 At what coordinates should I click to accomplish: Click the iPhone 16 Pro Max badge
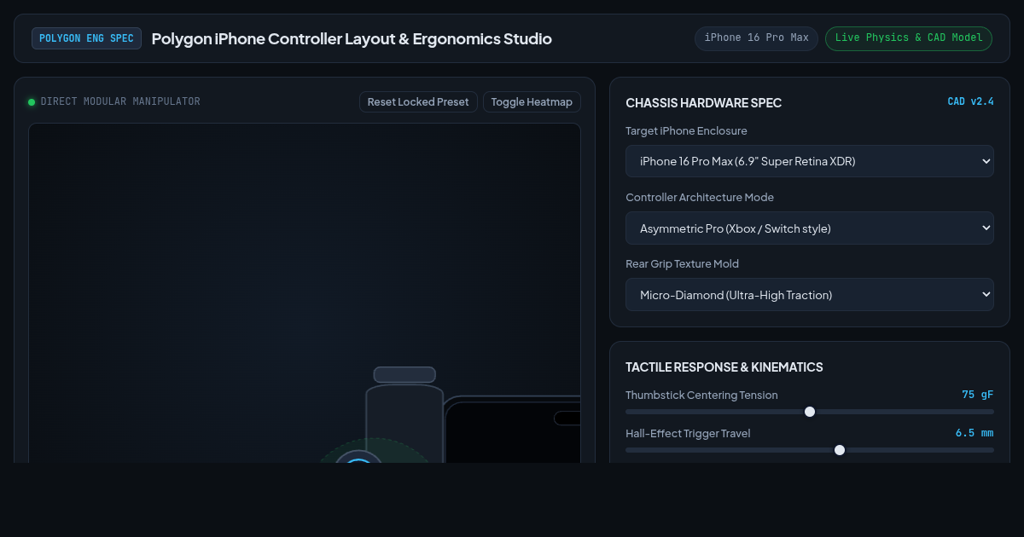[757, 38]
